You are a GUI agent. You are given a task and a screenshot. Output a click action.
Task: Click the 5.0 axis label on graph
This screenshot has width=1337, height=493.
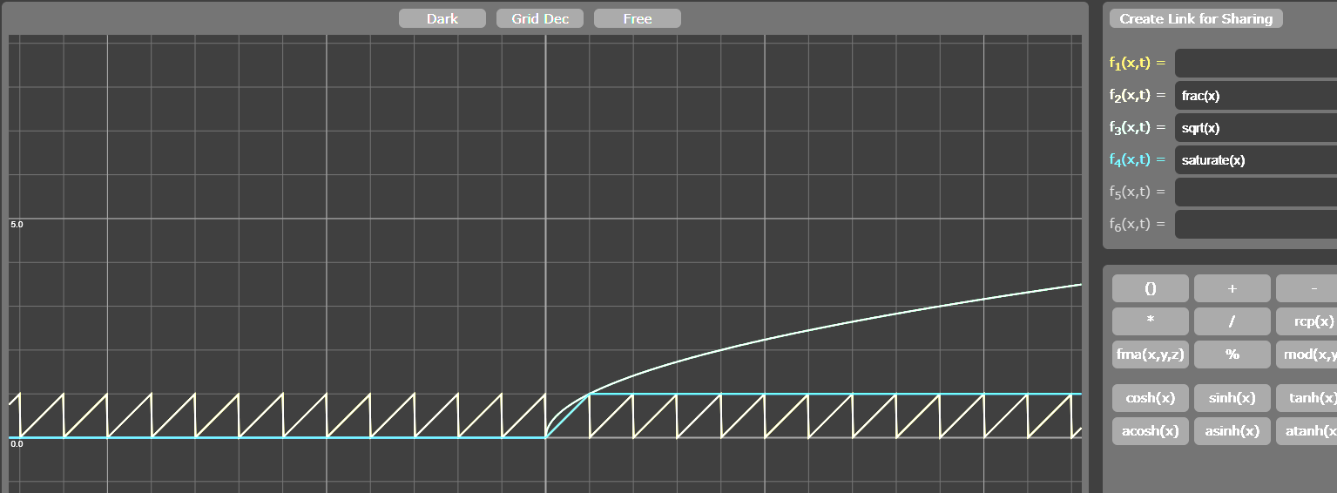tap(17, 225)
